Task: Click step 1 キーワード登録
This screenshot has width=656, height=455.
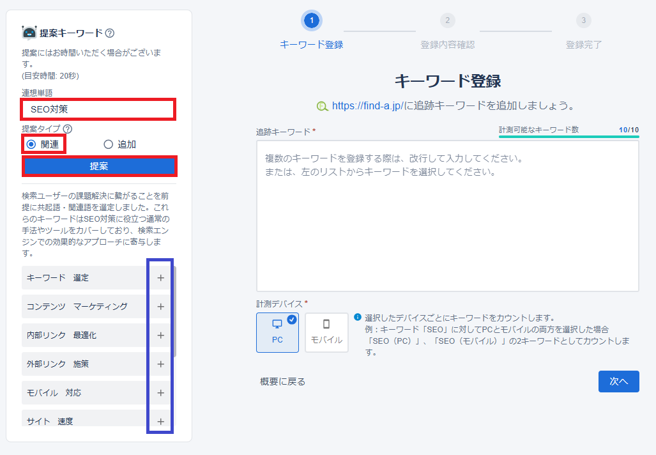Action: point(311,30)
